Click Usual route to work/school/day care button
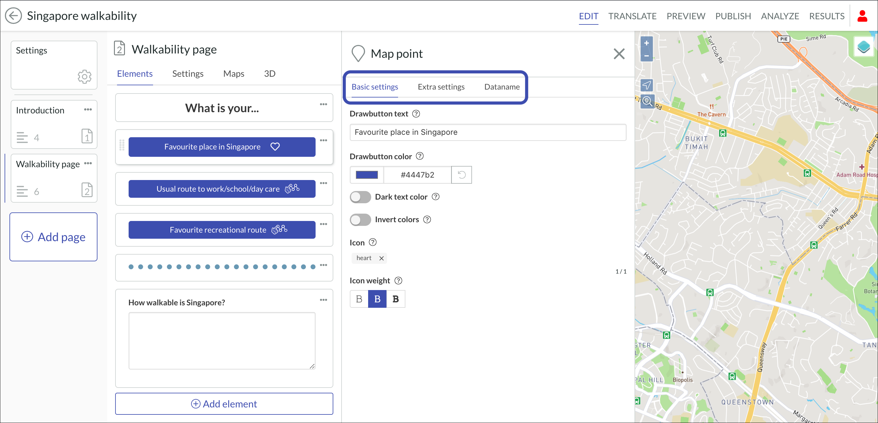The image size is (878, 423). click(x=222, y=189)
